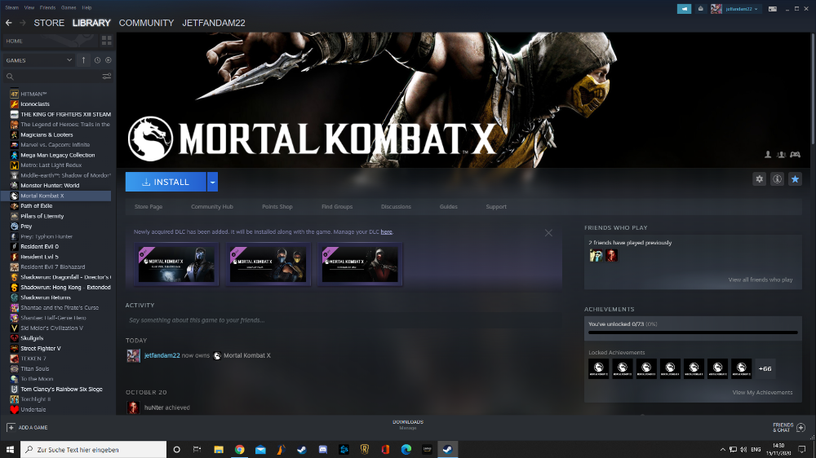Open the JETFANDAM22 profile tab
Image resolution: width=816 pixels, height=458 pixels.
tap(213, 23)
